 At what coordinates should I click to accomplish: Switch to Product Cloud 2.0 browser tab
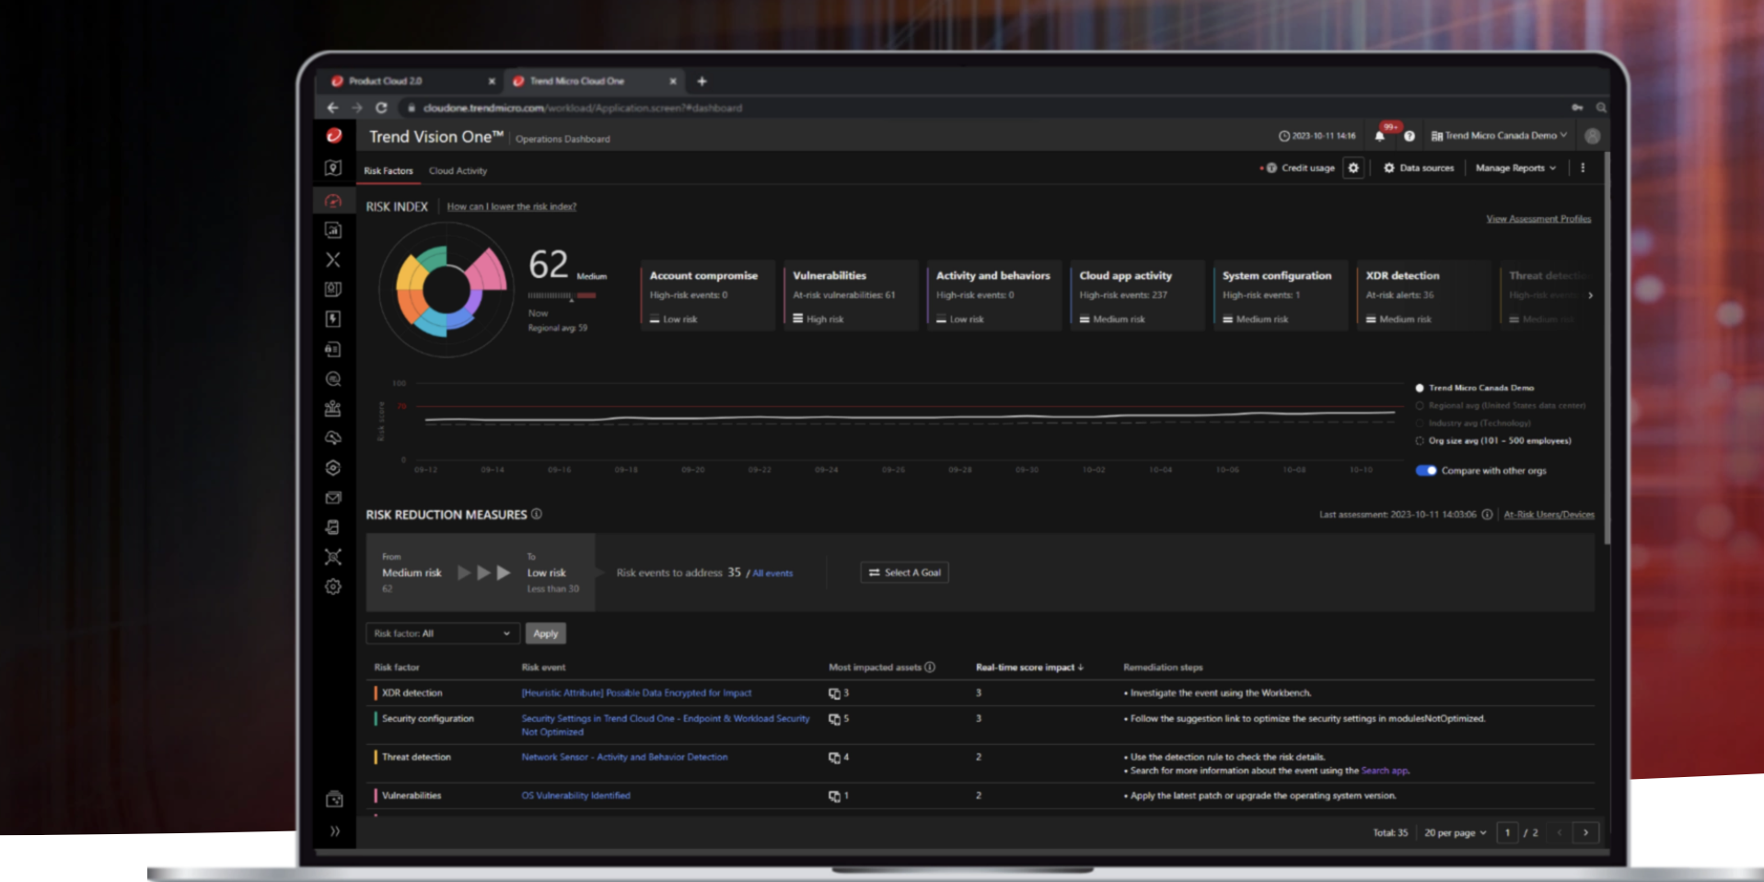(412, 81)
